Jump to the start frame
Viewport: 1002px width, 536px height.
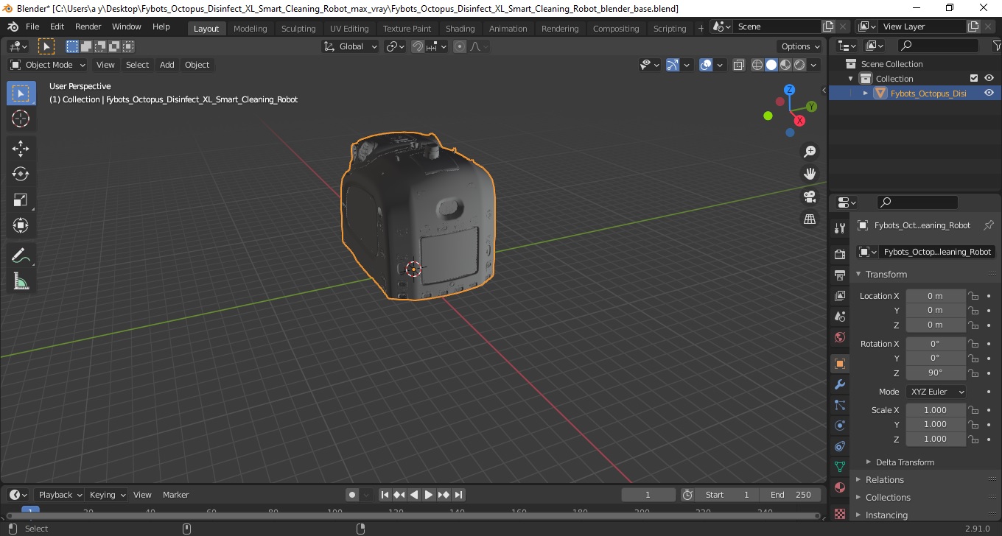385,495
